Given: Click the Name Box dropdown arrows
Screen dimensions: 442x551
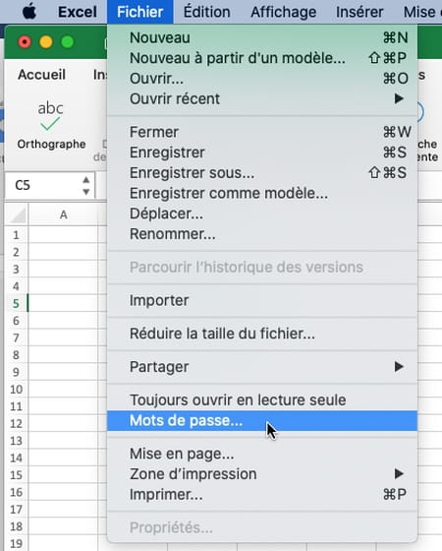Looking at the screenshot, I should 86,186.
